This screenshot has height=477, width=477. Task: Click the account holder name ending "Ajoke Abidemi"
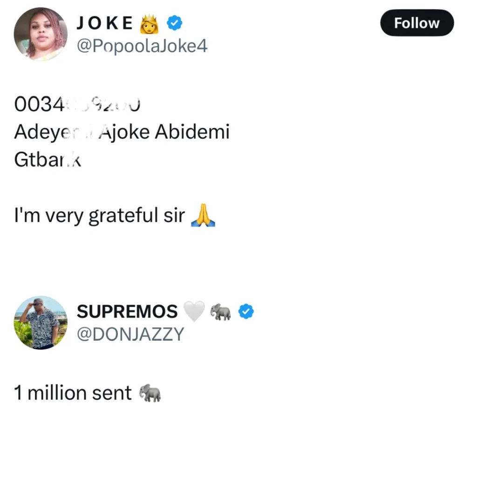tap(122, 132)
